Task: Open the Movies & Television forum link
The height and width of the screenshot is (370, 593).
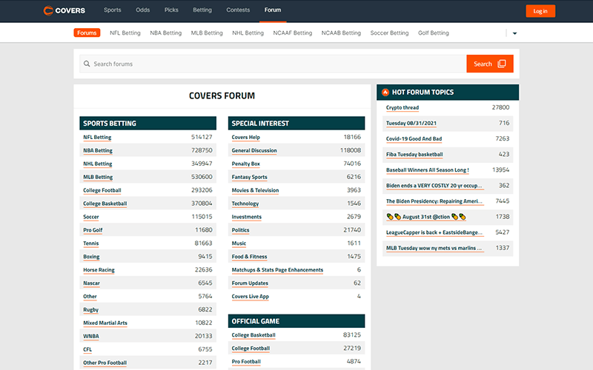Action: [x=255, y=190]
